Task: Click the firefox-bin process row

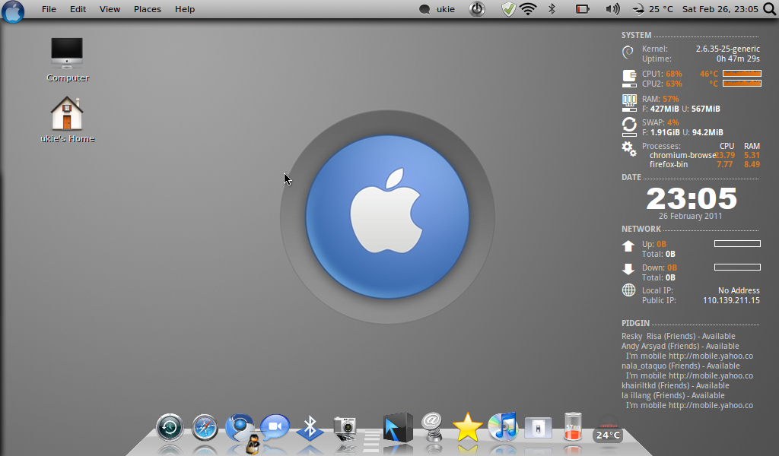Action: (704, 164)
